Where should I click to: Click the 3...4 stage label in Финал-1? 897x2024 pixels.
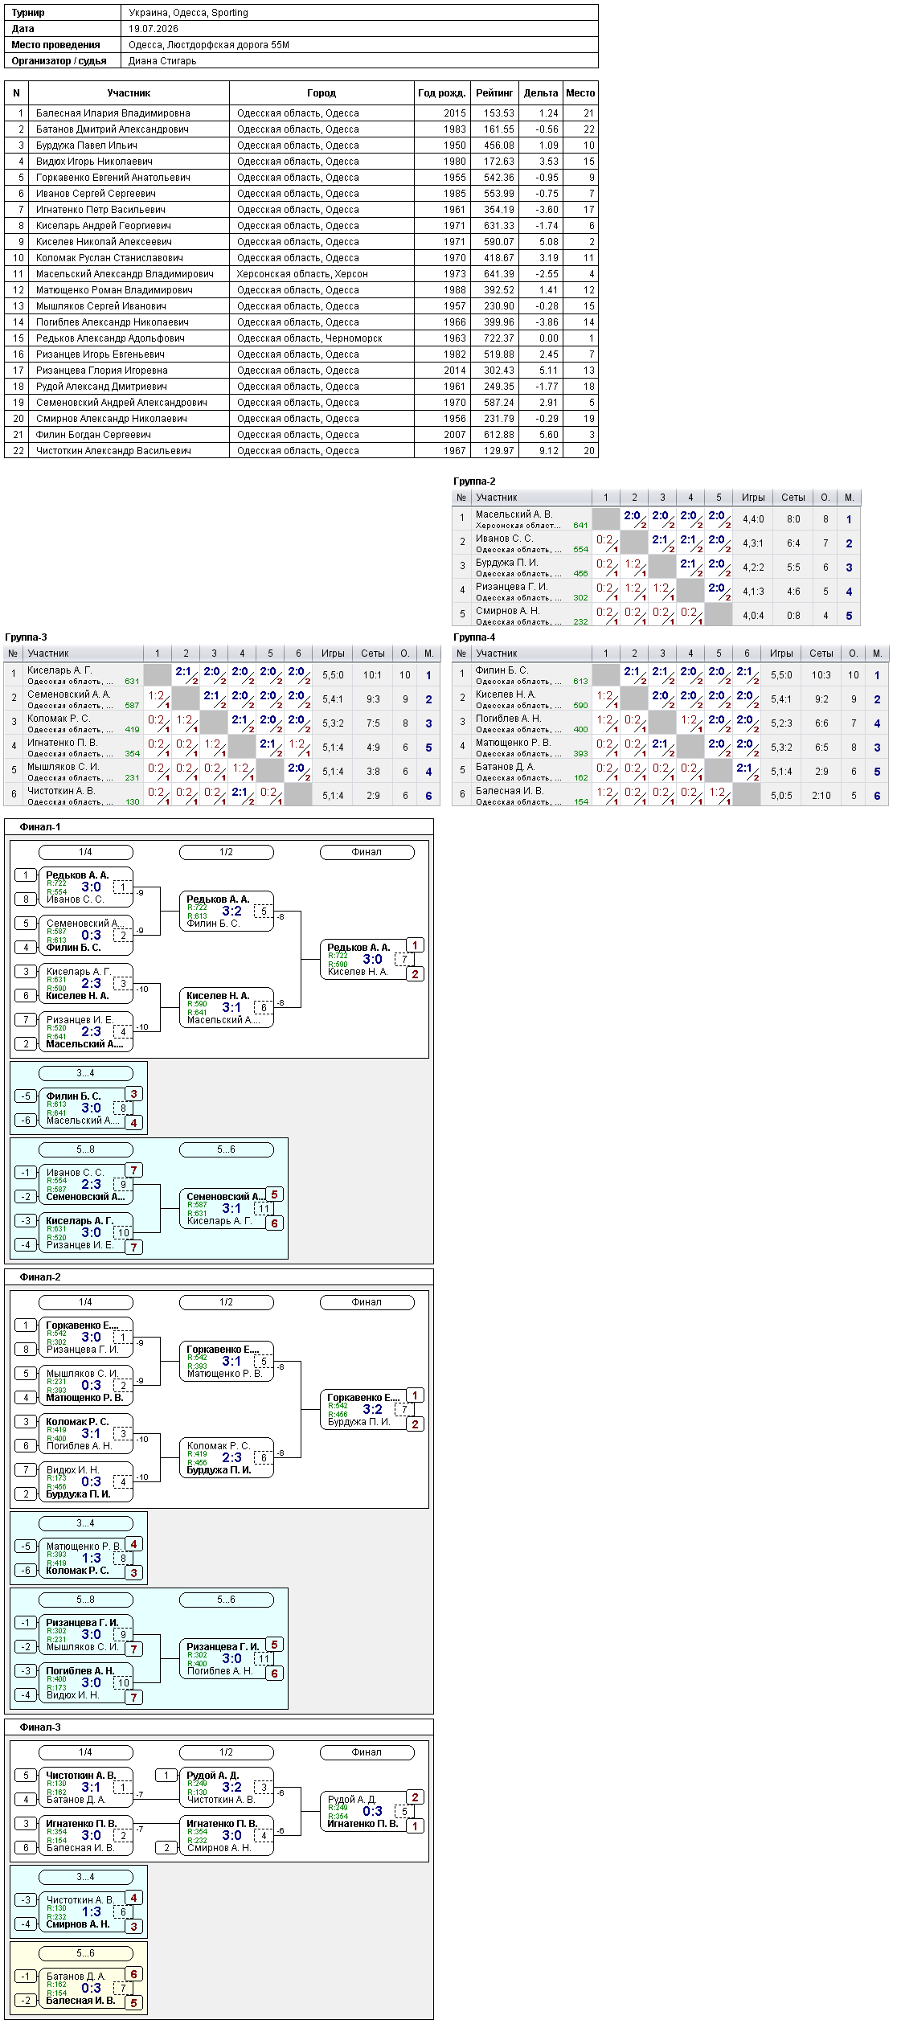click(86, 1073)
